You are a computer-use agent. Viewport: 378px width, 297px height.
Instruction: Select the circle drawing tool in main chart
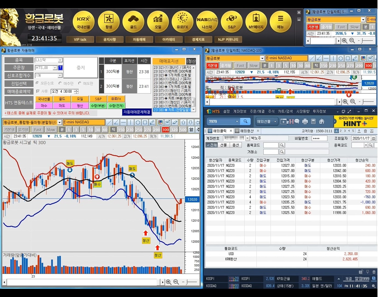click(x=138, y=122)
